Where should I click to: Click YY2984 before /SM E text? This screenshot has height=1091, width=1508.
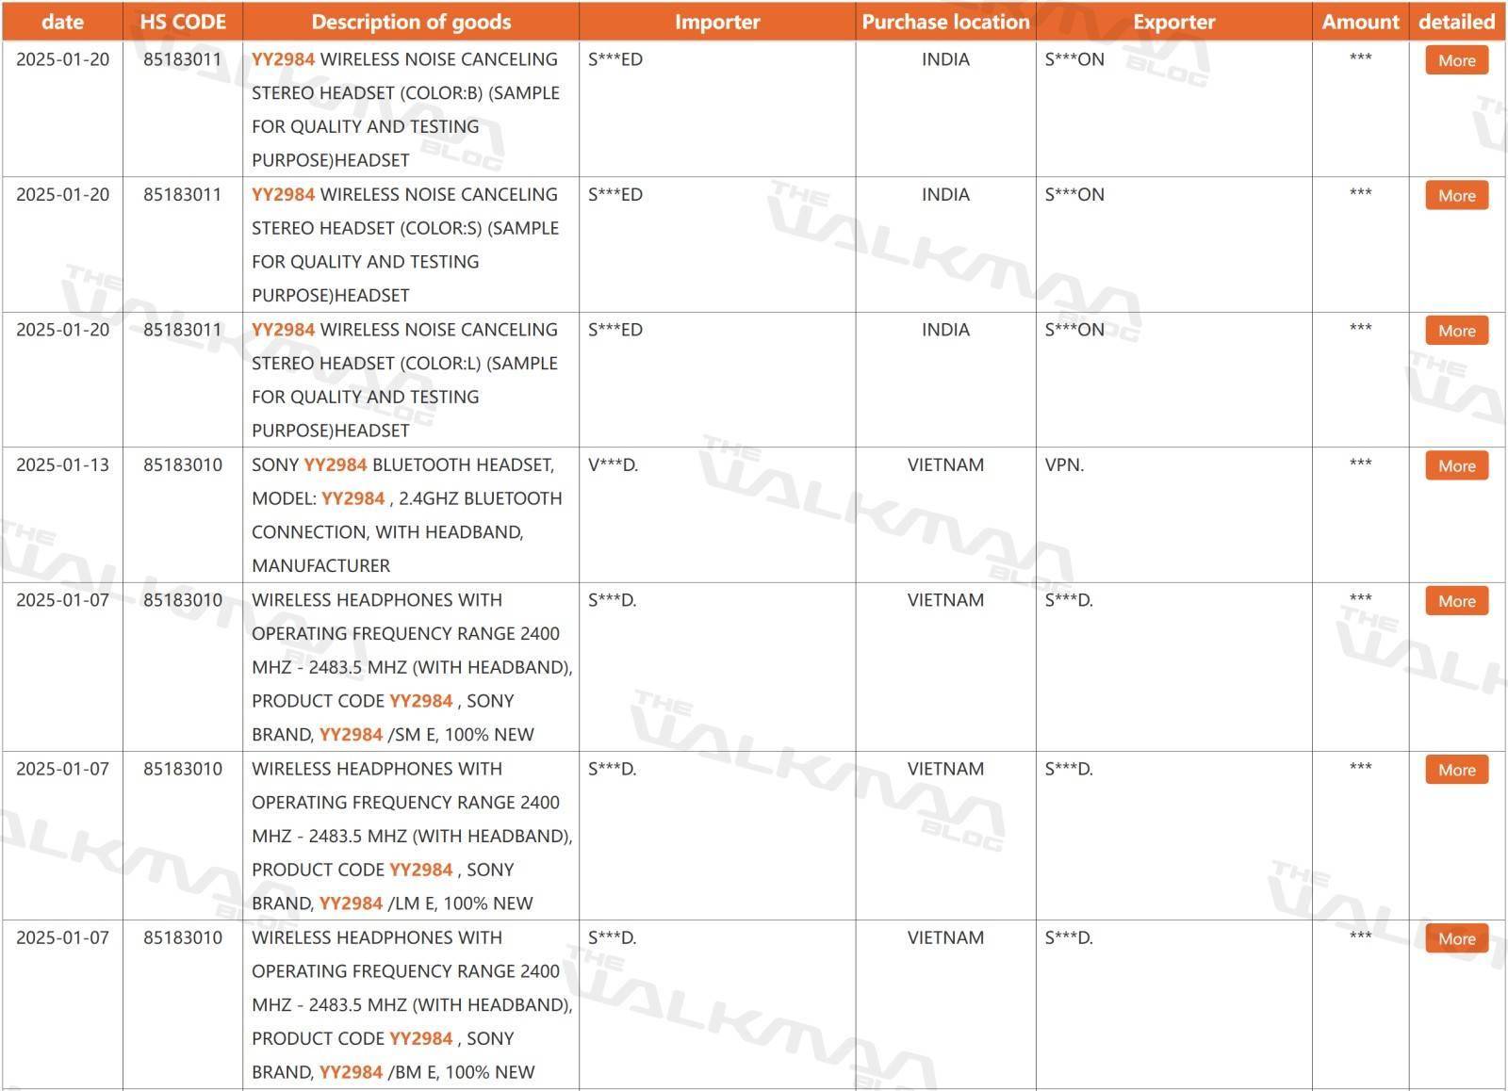click(351, 735)
